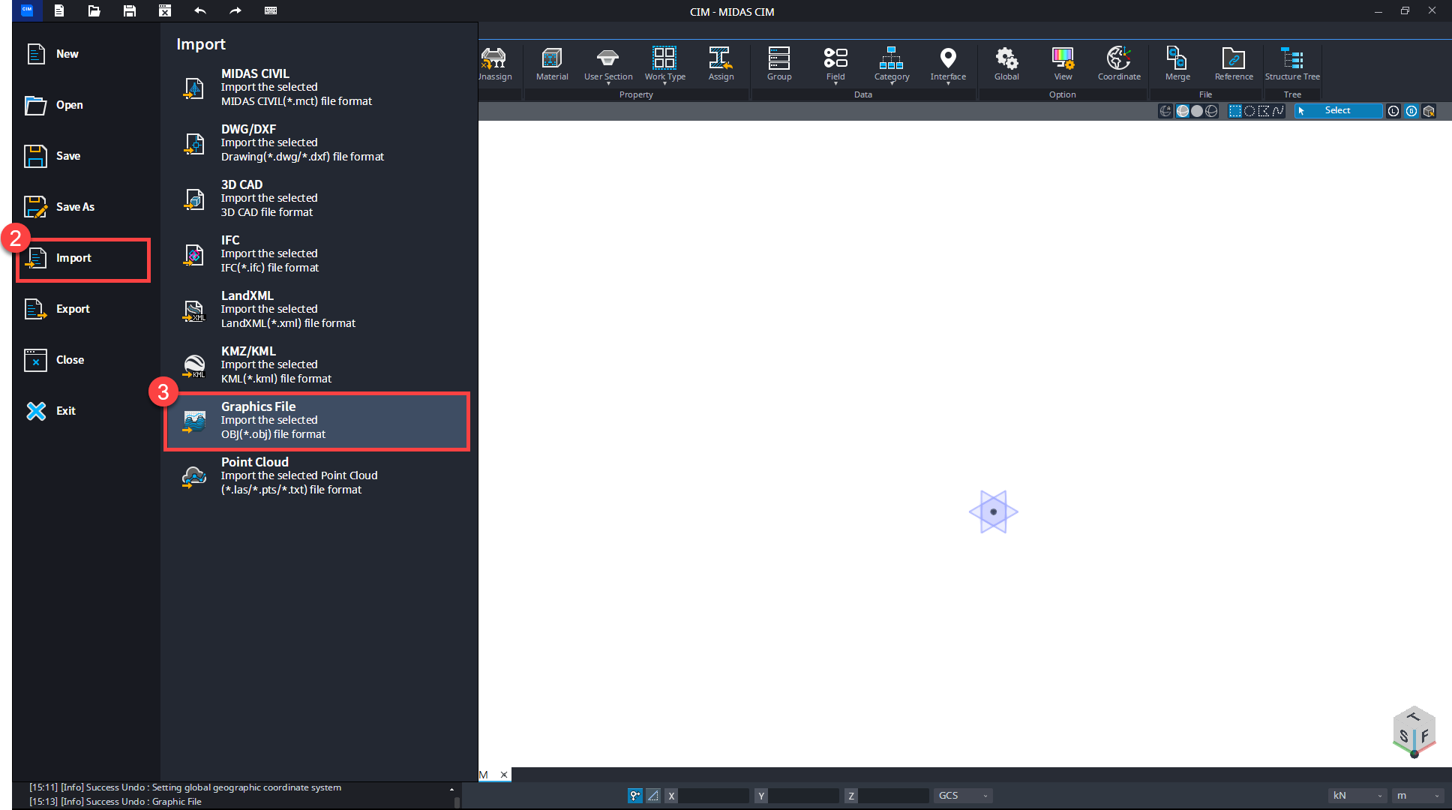Click the Assign ribbon icon
1452x810 pixels.
coord(721,64)
